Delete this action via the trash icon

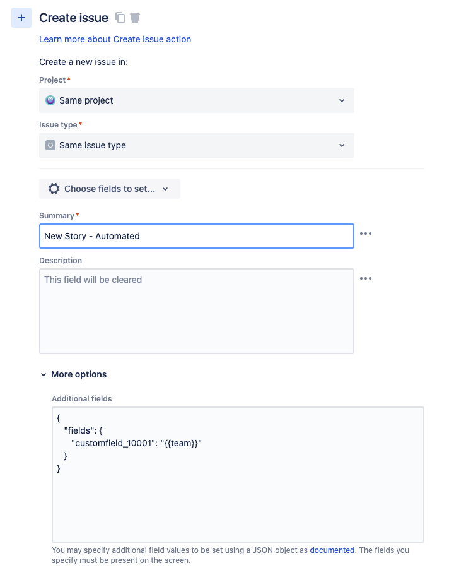tap(135, 18)
